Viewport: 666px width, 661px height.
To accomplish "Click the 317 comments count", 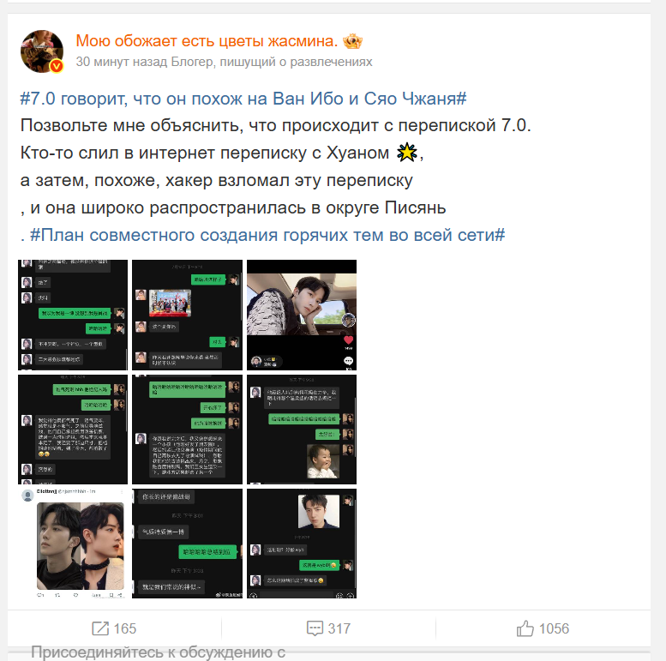I will 339,628.
